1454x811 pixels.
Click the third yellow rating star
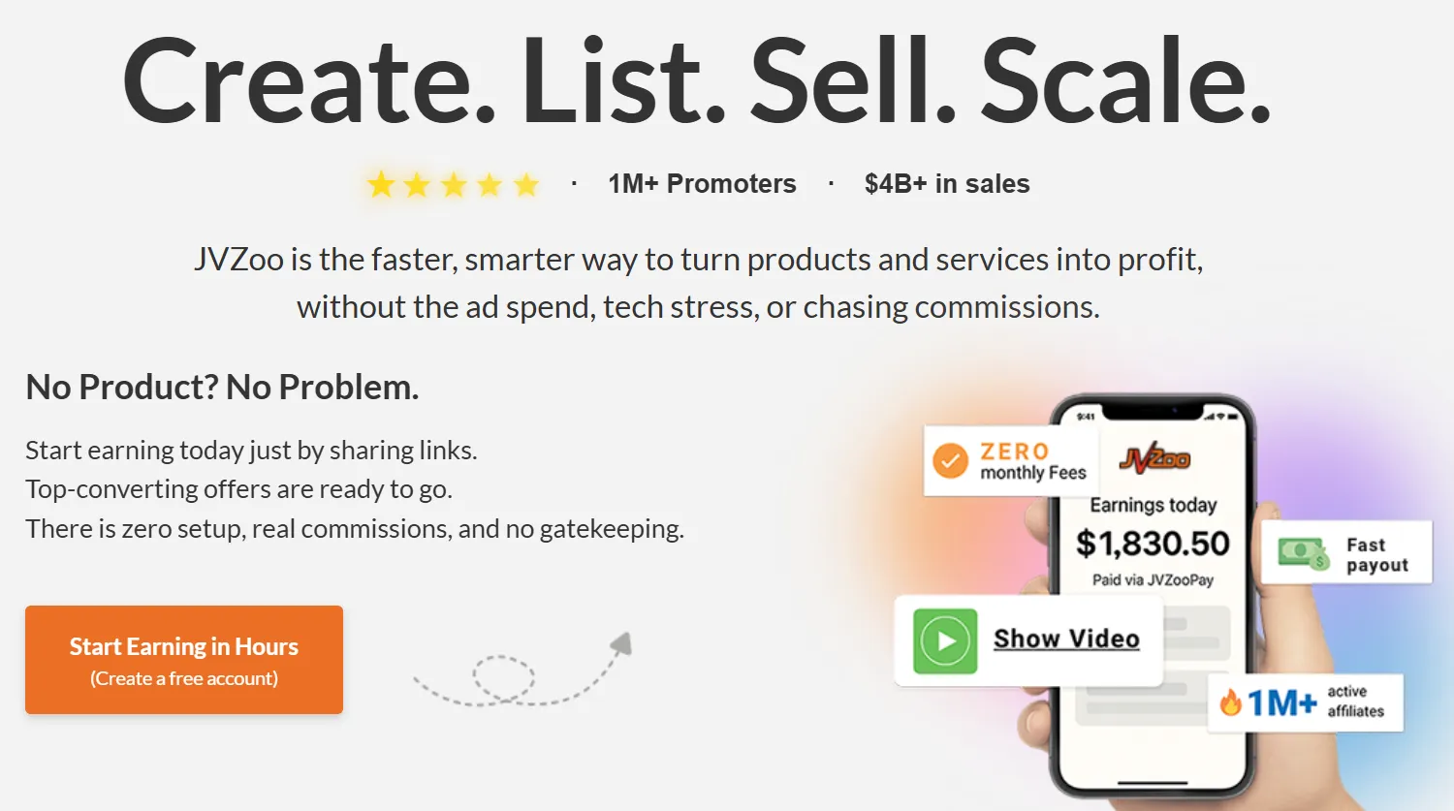coord(454,184)
